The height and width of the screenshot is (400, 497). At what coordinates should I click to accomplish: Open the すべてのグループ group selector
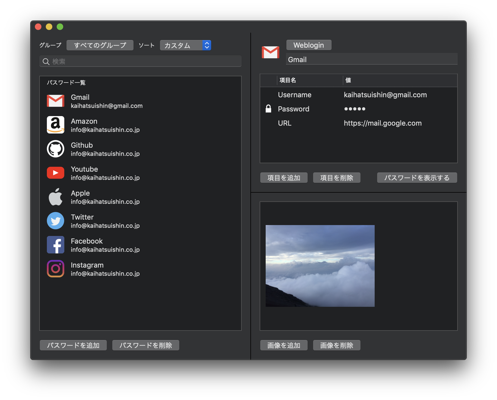pos(100,45)
